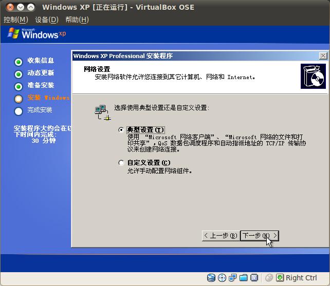
Task: Minimize the VirtualBox window
Action: [x=21, y=7]
